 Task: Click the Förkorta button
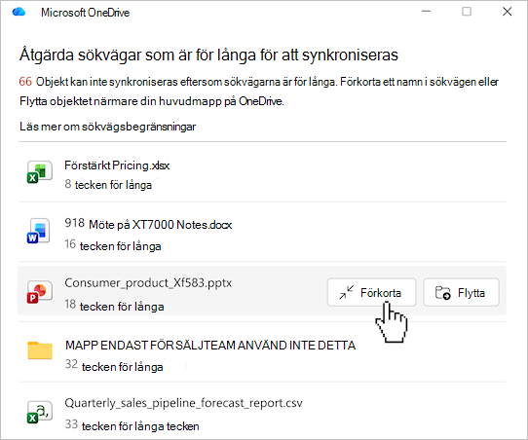click(371, 292)
